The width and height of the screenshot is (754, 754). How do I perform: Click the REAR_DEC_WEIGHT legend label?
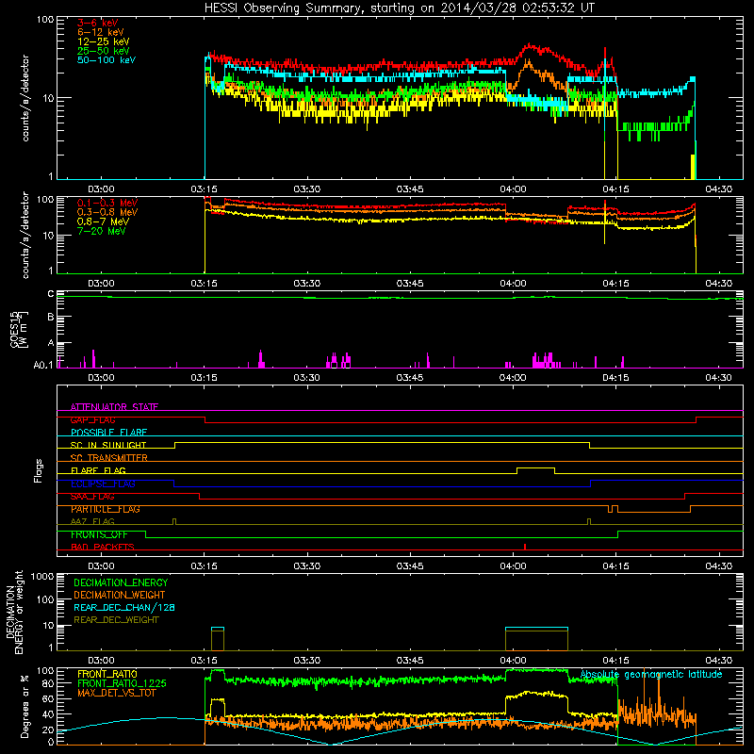116,620
